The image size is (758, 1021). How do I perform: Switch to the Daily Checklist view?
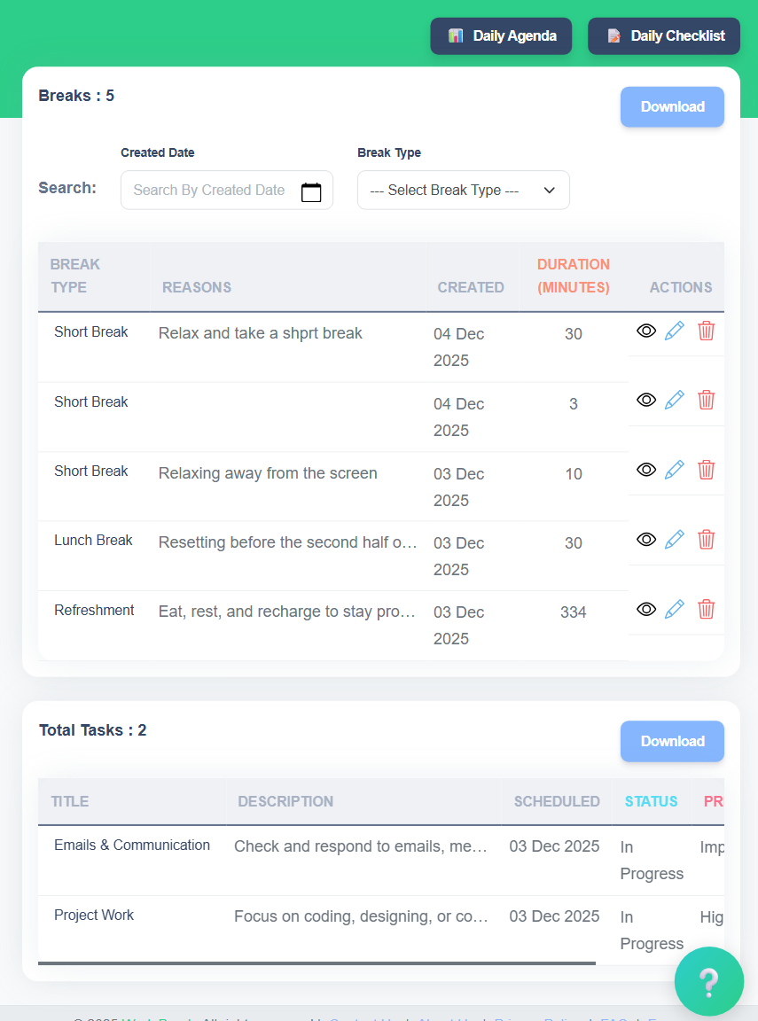[663, 36]
